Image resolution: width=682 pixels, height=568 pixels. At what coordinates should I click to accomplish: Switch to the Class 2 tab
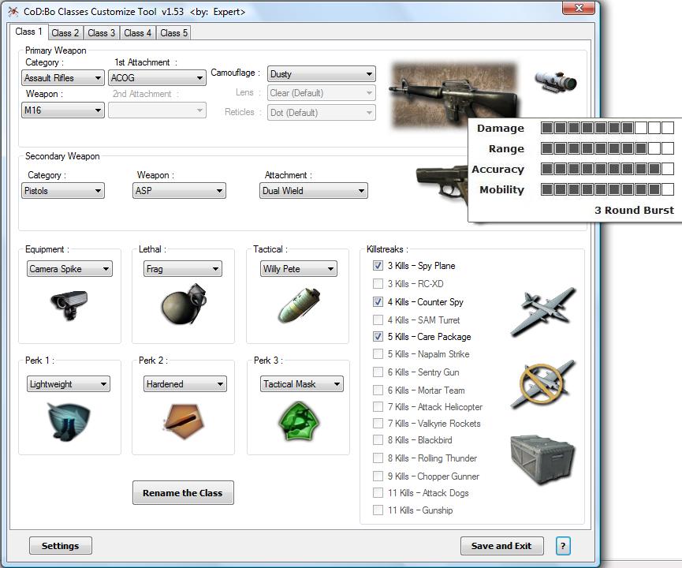coord(65,33)
